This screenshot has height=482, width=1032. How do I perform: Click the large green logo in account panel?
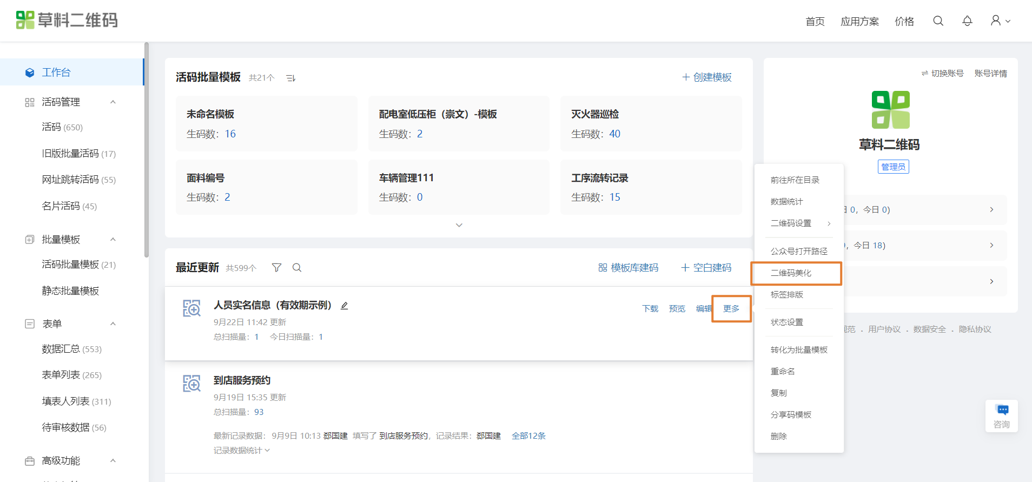pos(890,110)
